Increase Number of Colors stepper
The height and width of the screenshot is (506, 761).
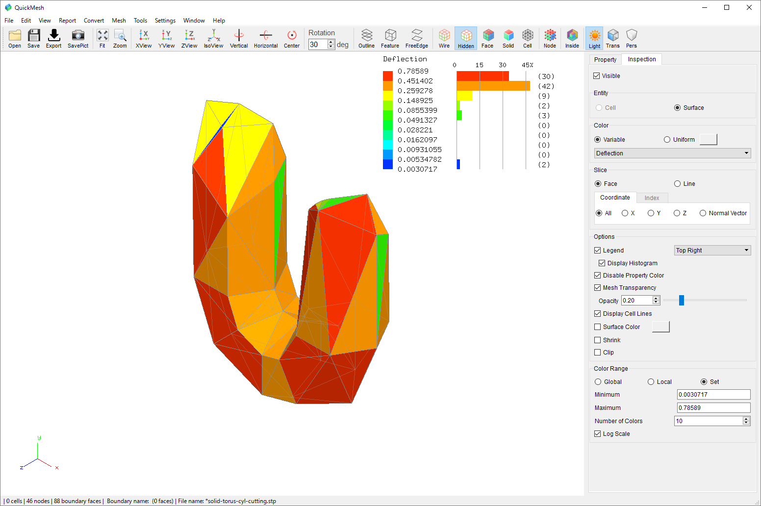click(x=746, y=419)
